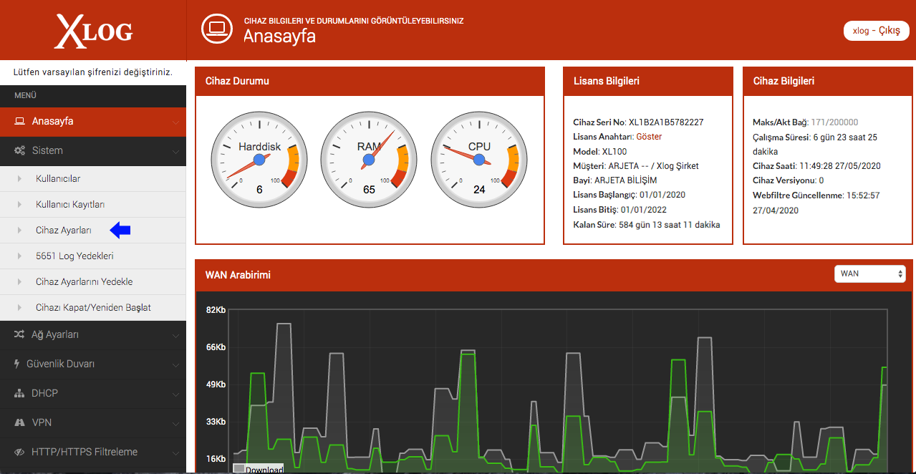Open Kullanıcı Kayıtları submenu item
Image resolution: width=916 pixels, height=474 pixels.
(x=93, y=205)
